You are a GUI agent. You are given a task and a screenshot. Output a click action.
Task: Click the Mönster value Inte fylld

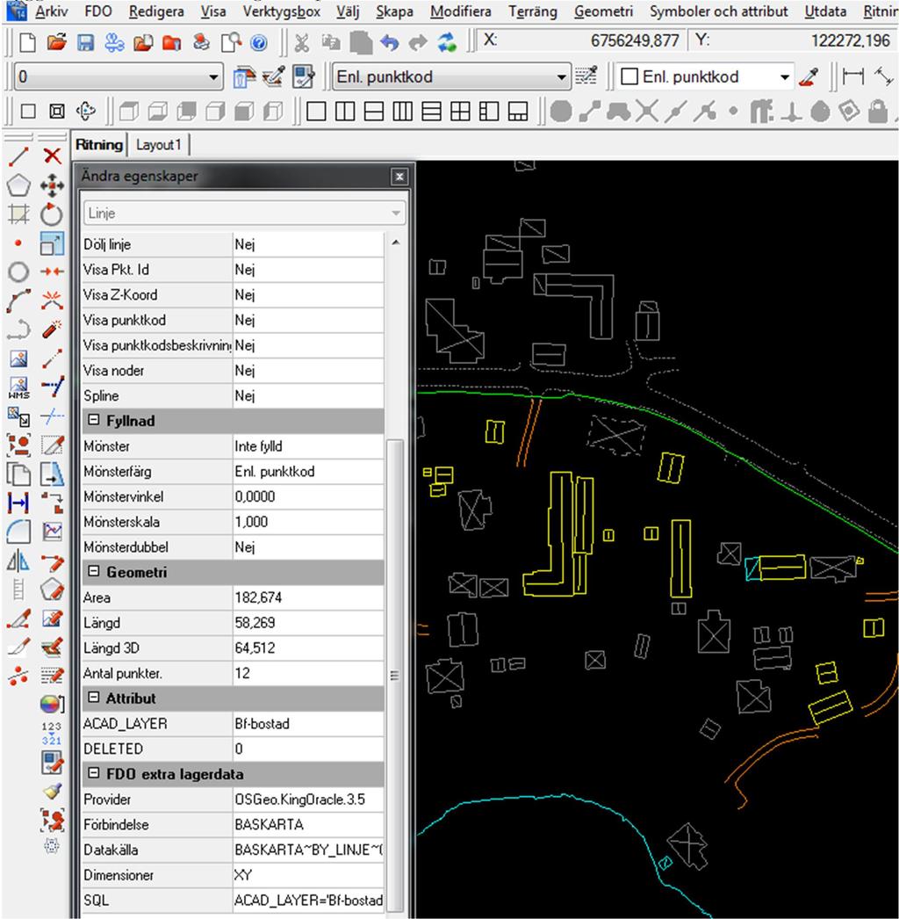click(x=308, y=446)
